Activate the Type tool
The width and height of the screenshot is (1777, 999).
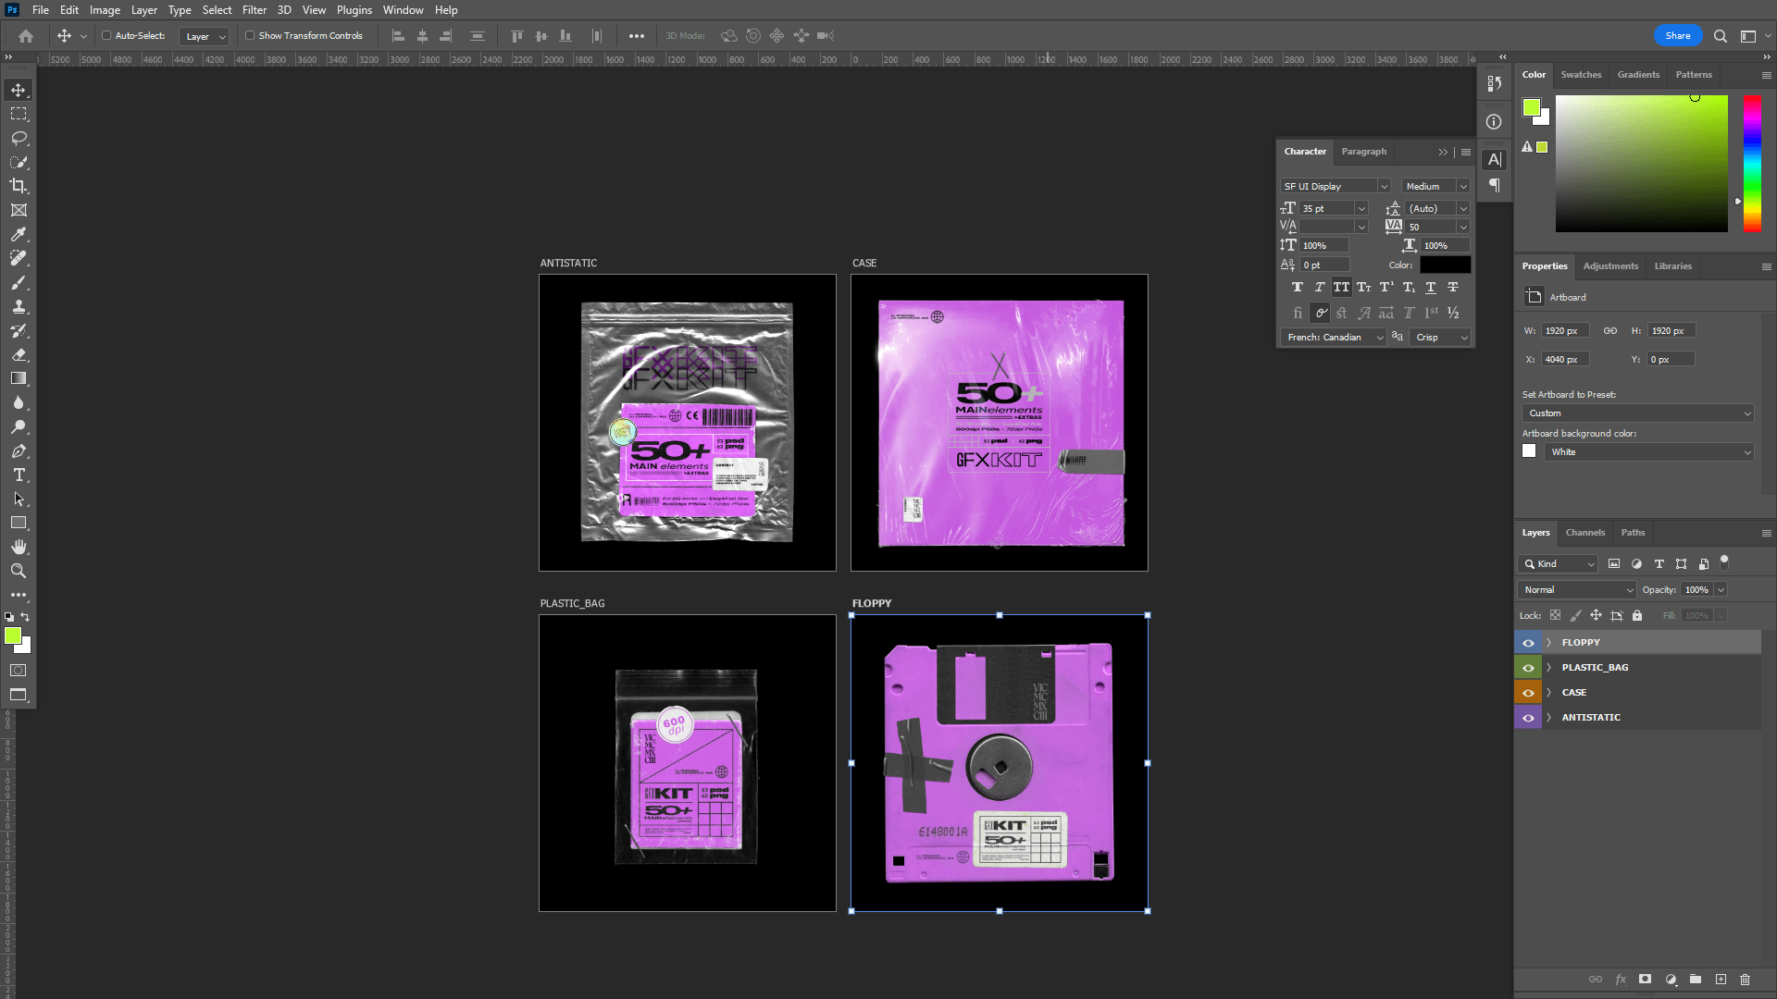click(19, 475)
